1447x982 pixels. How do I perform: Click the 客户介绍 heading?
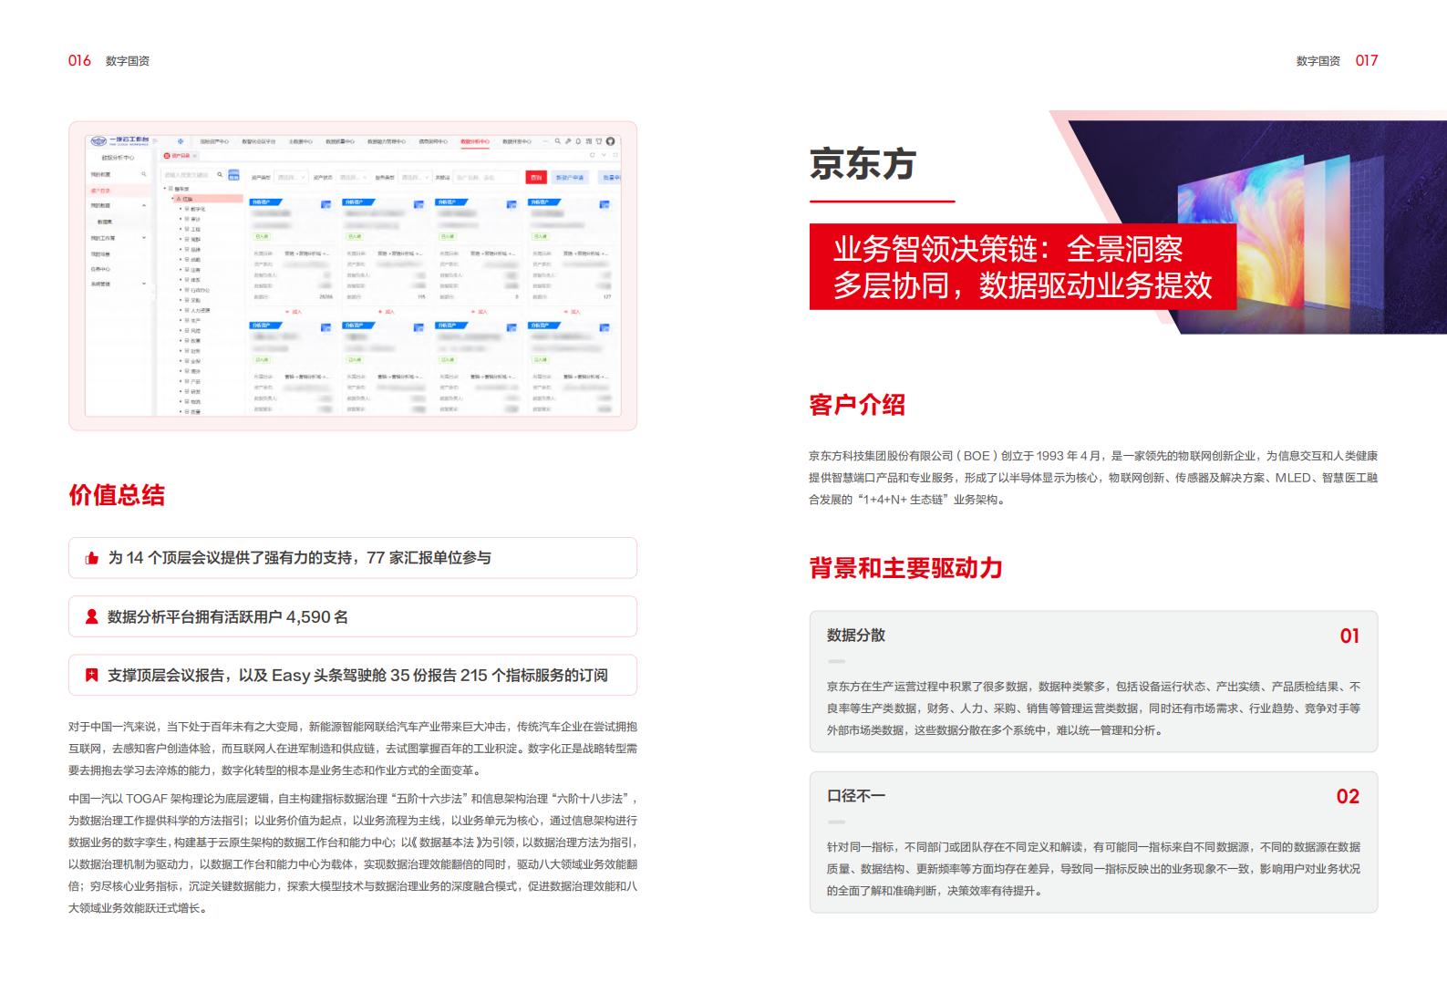tap(857, 405)
